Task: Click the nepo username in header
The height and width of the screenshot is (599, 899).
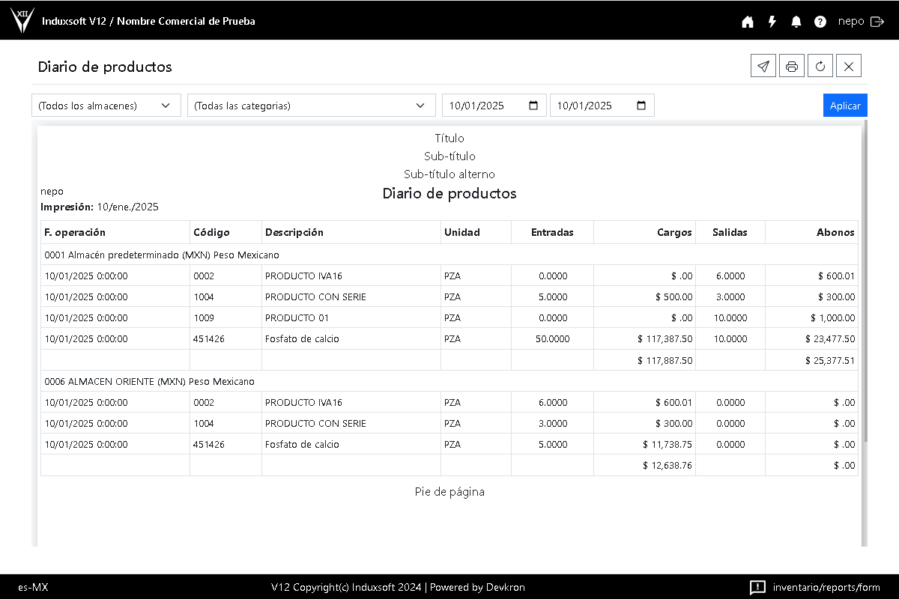Action: pos(851,22)
